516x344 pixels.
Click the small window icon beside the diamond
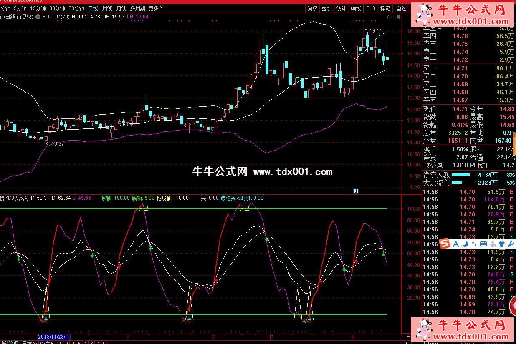pos(396,17)
